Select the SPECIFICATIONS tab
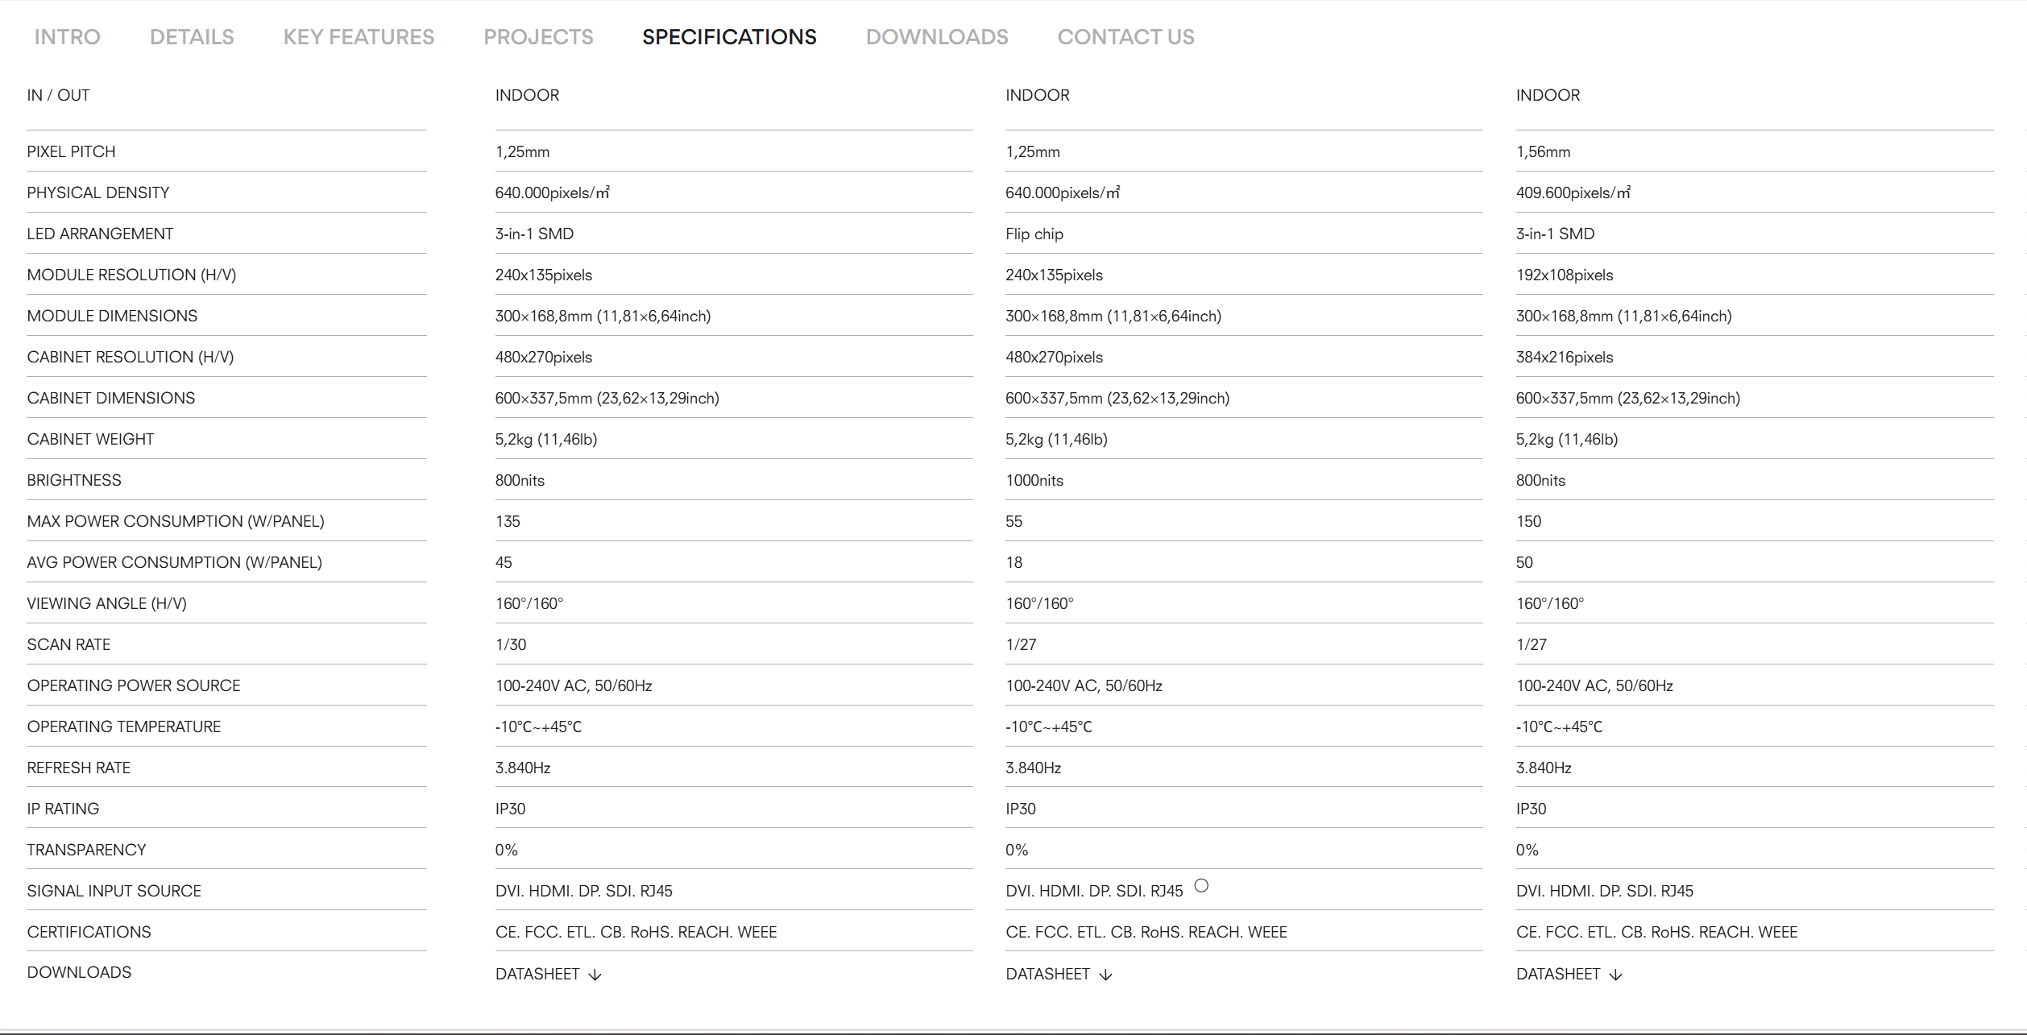Screen dimensions: 2027x1035 coord(729,37)
